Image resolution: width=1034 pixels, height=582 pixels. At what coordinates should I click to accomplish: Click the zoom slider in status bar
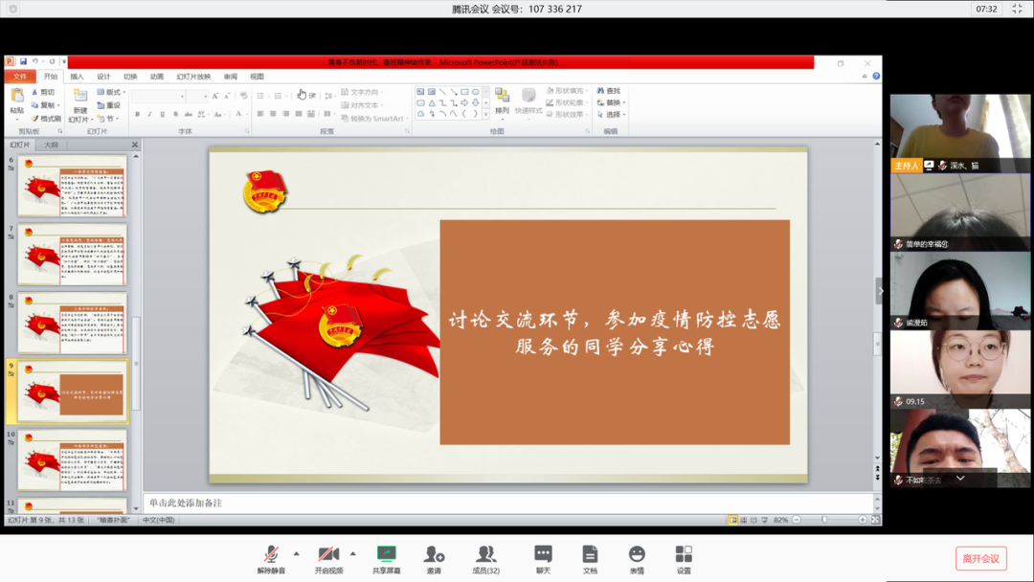(x=825, y=520)
